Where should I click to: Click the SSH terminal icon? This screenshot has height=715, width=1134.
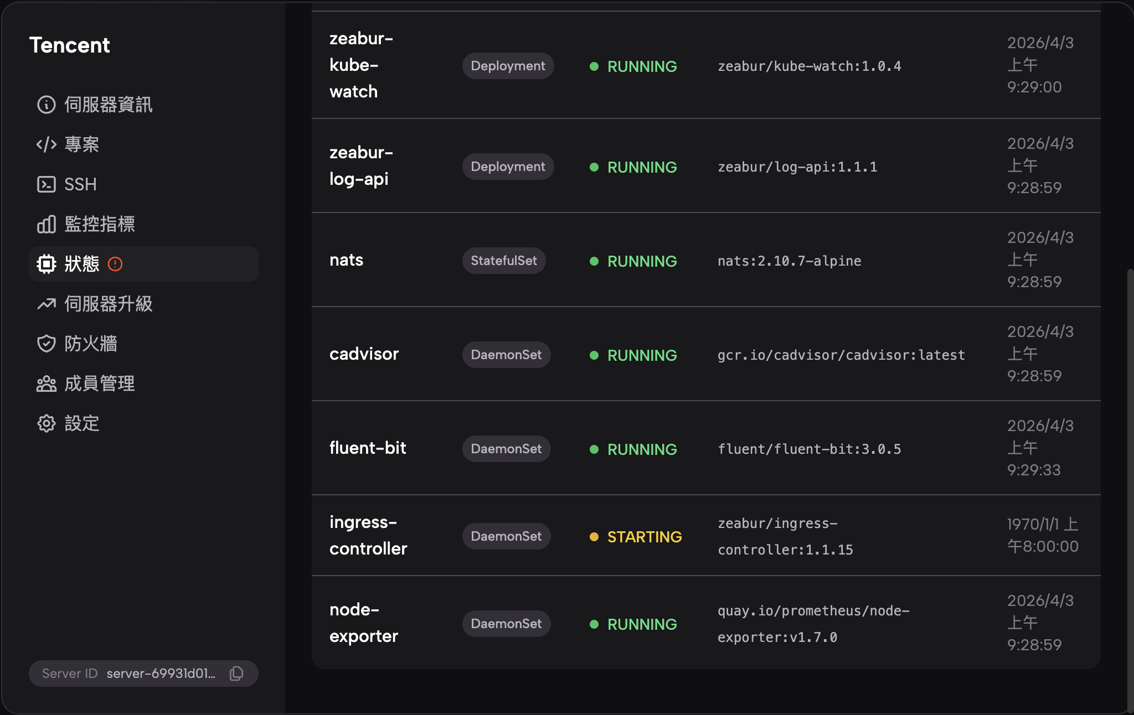point(47,184)
